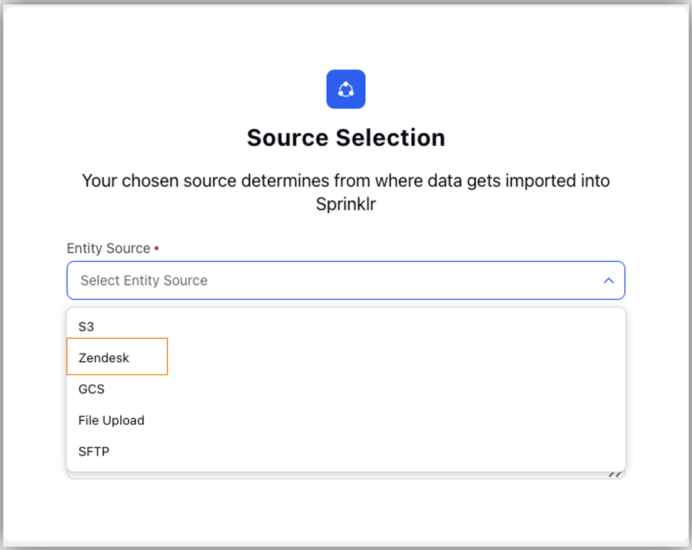The width and height of the screenshot is (692, 550).
Task: Click the Entity Source field label
Action: 109,248
